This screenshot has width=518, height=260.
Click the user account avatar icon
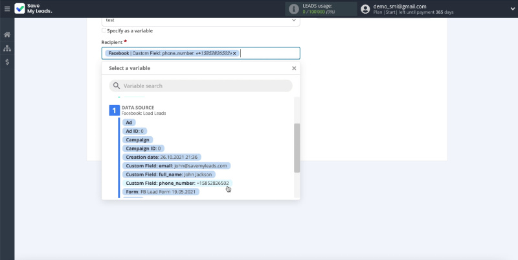365,9
